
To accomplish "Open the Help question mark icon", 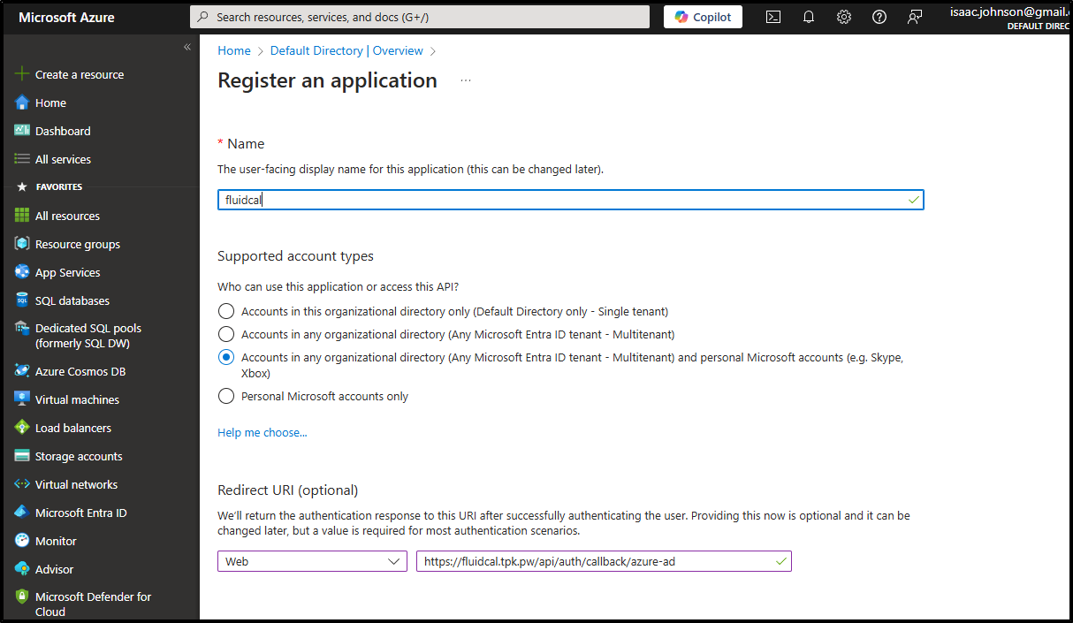I will coord(879,17).
